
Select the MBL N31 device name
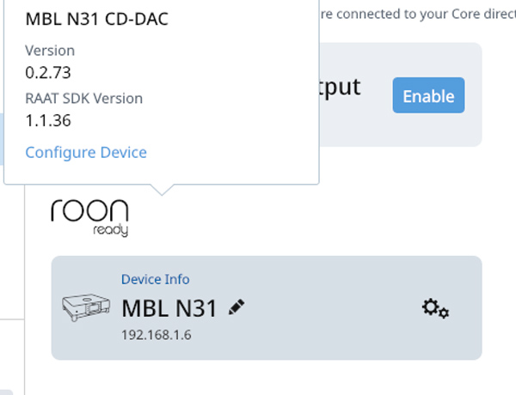(x=169, y=307)
